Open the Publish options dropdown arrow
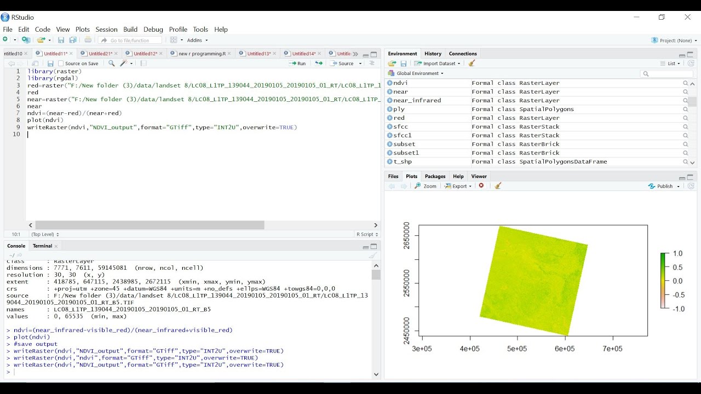The width and height of the screenshot is (701, 394). click(678, 186)
